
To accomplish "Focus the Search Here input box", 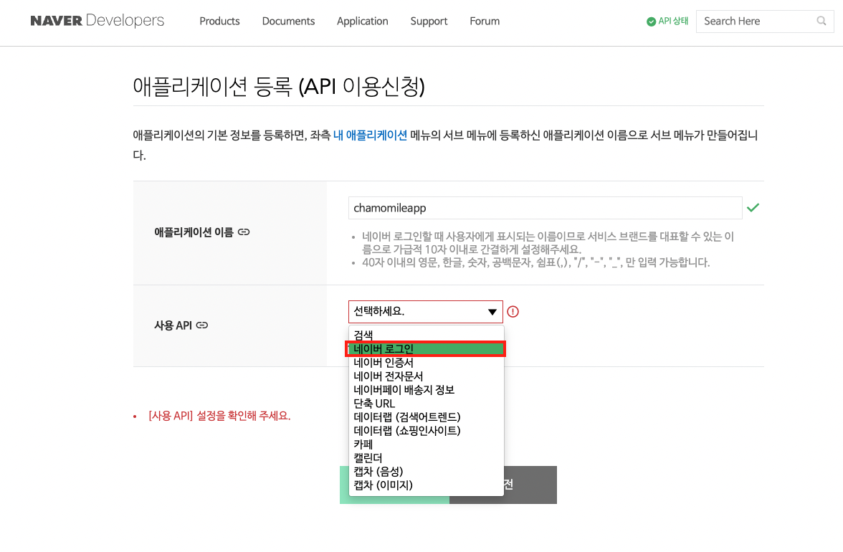I will (756, 21).
